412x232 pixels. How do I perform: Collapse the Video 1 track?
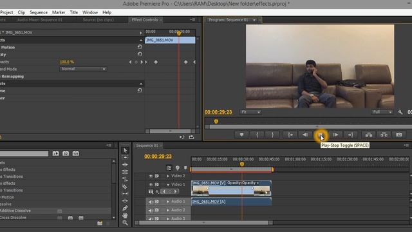[167, 185]
